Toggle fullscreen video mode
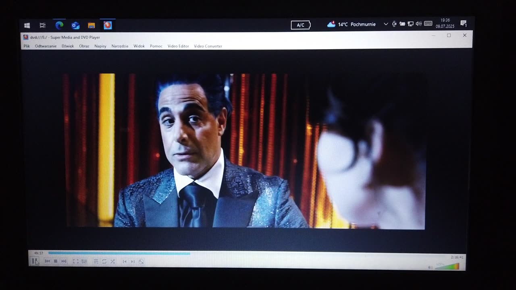The width and height of the screenshot is (516, 290). pyautogui.click(x=75, y=261)
